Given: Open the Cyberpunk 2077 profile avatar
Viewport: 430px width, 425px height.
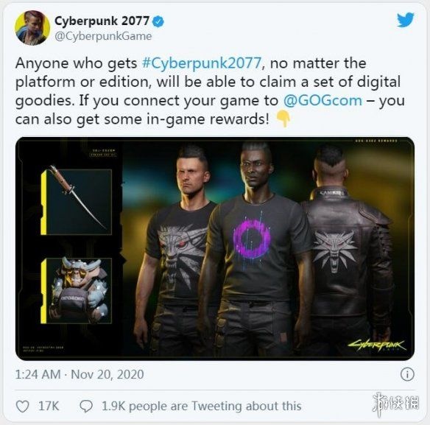Looking at the screenshot, I should [x=32, y=28].
